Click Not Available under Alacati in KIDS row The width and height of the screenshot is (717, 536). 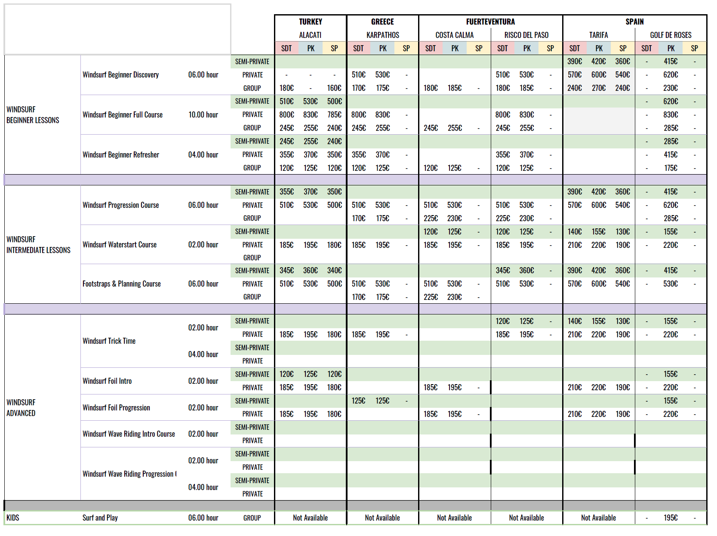click(311, 518)
